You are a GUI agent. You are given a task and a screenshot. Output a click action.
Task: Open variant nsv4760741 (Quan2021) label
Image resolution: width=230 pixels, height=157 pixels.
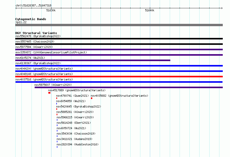pos(72,96)
